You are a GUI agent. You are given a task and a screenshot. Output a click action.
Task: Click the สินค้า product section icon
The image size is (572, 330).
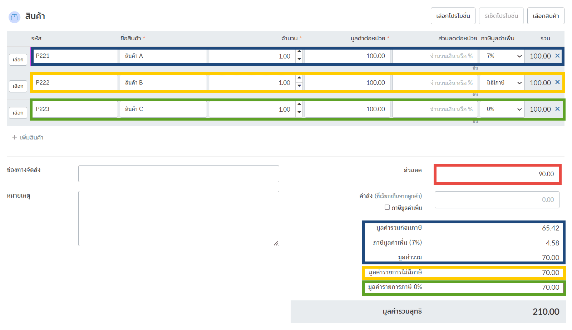pos(14,17)
